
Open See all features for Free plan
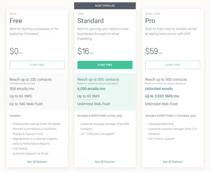pos(37,162)
